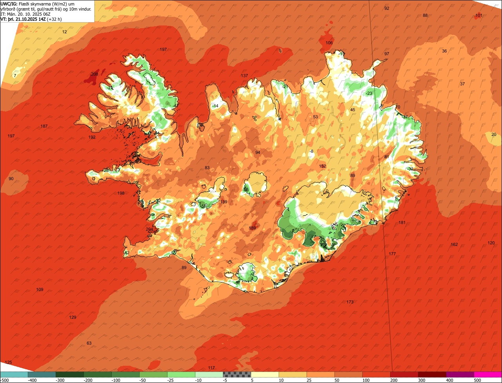Click the map value 198
Screen dimensions: 502x383
coord(121,193)
